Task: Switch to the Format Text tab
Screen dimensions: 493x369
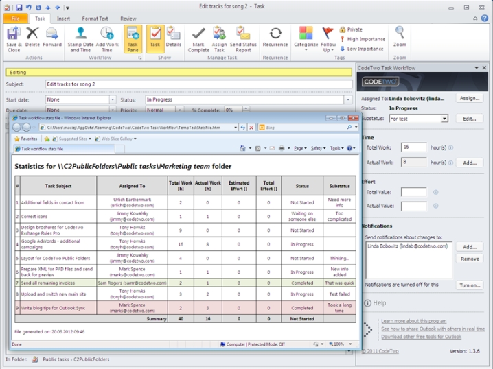Action: [x=95, y=19]
